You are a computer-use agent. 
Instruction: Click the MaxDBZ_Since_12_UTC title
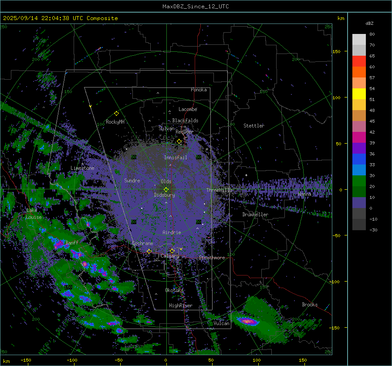coord(196,7)
